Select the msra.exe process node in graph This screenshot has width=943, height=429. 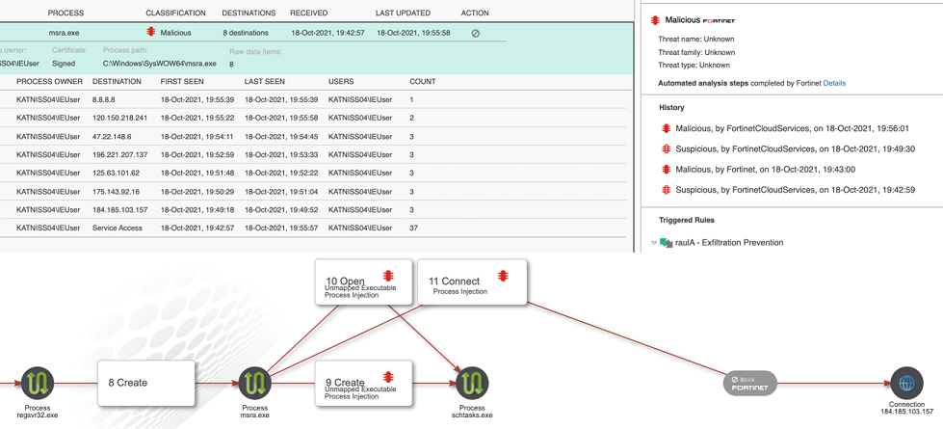(x=255, y=384)
